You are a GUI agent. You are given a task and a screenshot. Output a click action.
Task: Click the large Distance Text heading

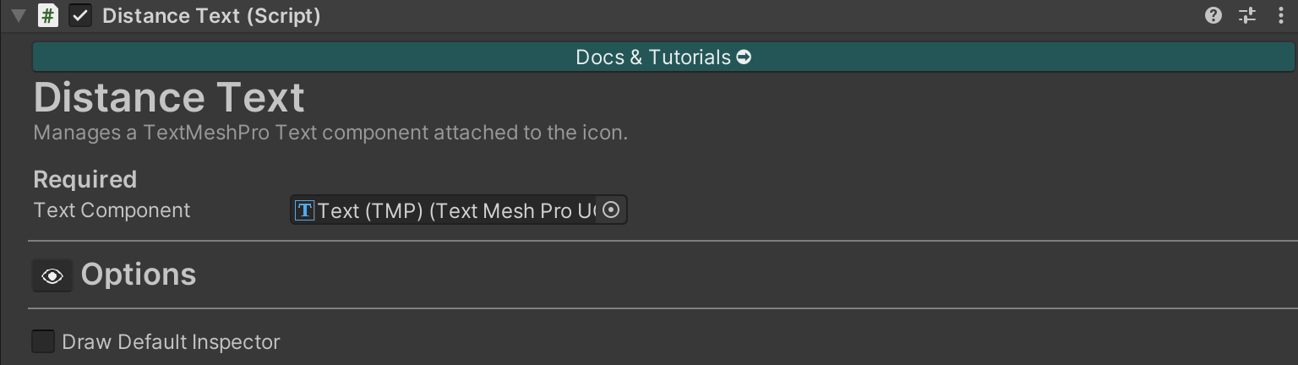169,98
